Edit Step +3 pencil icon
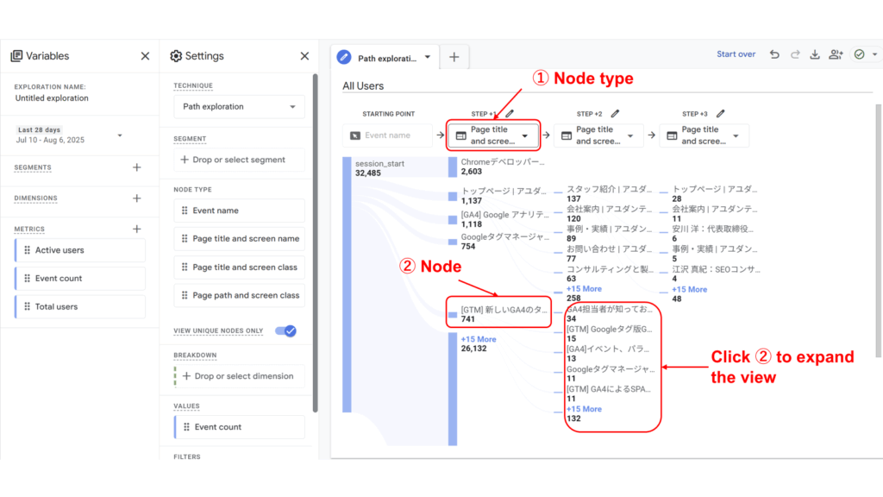 pos(720,113)
